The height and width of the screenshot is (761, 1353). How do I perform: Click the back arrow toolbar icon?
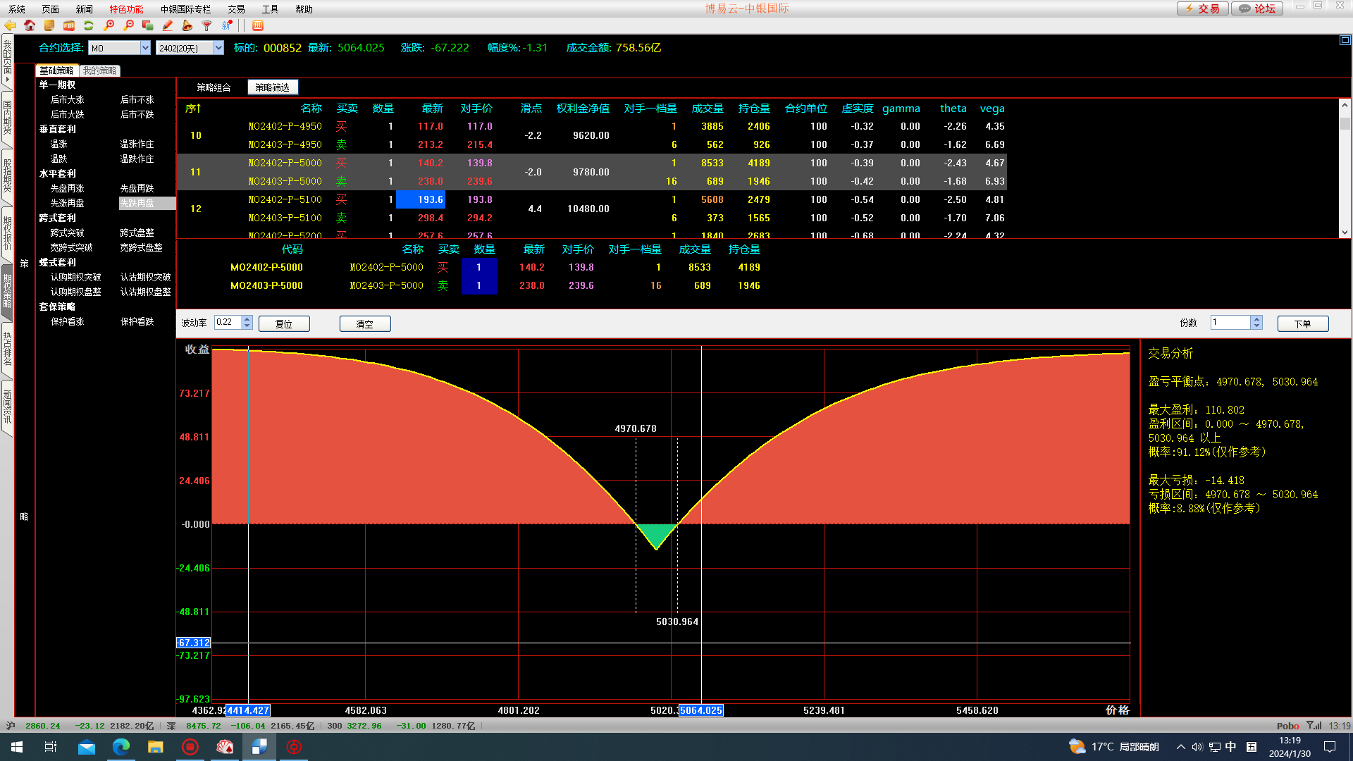[10, 25]
